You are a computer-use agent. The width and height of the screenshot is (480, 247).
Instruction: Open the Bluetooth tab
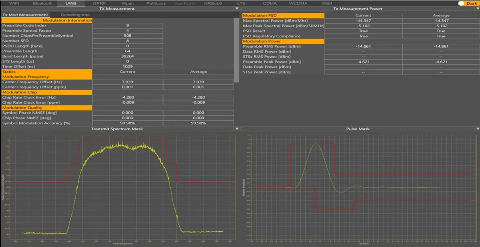(x=43, y=3)
